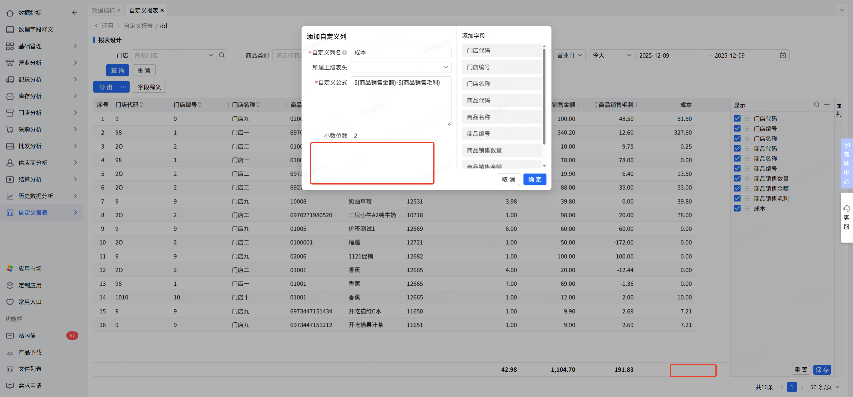The image size is (853, 397).
Task: Click the more options icon beside 导出
Action: pos(124,87)
